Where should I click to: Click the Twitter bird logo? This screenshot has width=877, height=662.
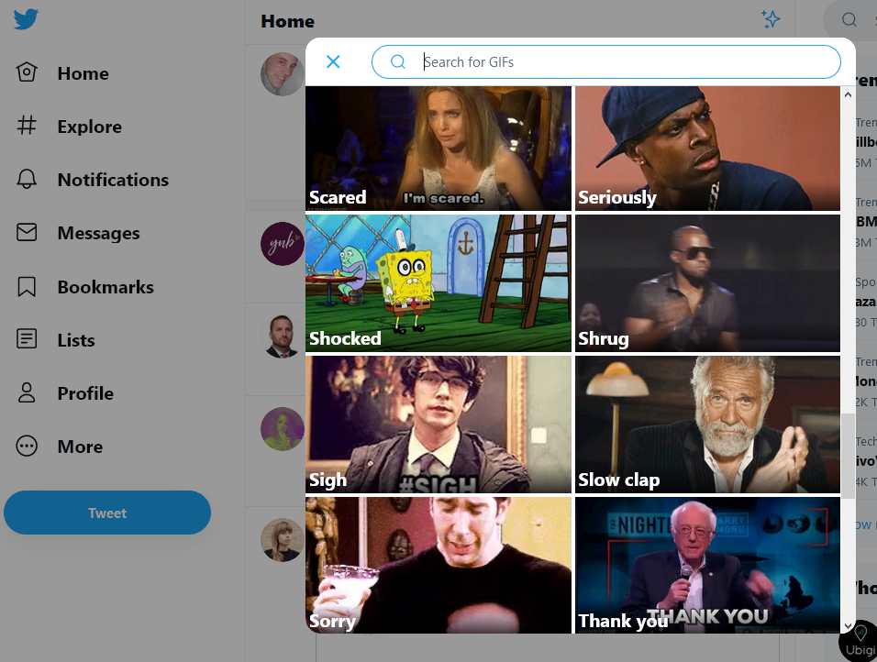[x=26, y=19]
